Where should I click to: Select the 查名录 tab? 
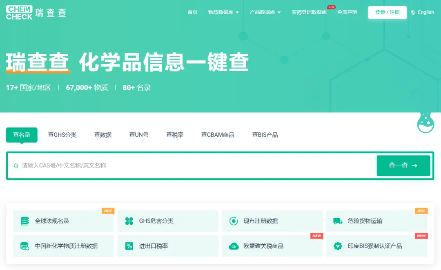pyautogui.click(x=22, y=135)
